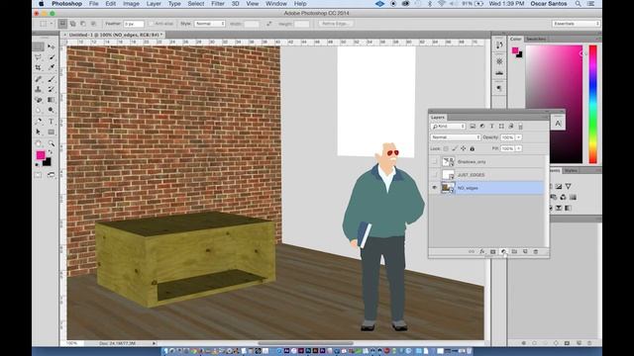Hide the NO_edges layer
Screen dimensions: 634x356
pyautogui.click(x=435, y=188)
